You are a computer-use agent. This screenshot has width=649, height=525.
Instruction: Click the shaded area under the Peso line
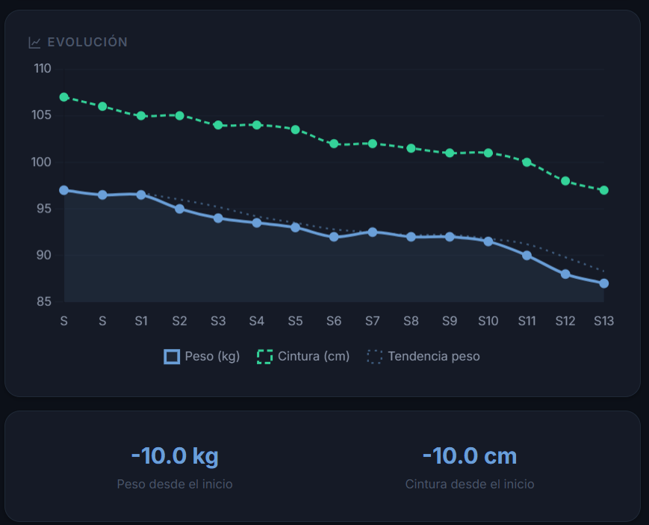(299, 269)
